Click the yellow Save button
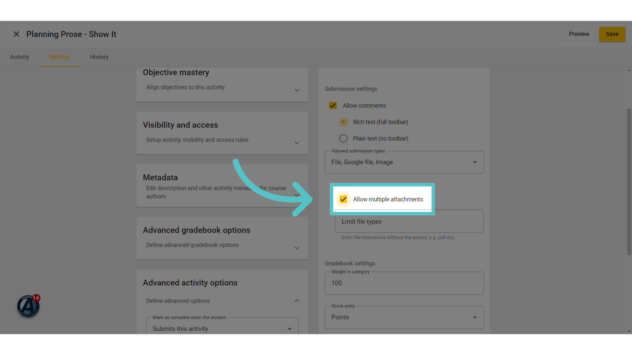 point(612,34)
